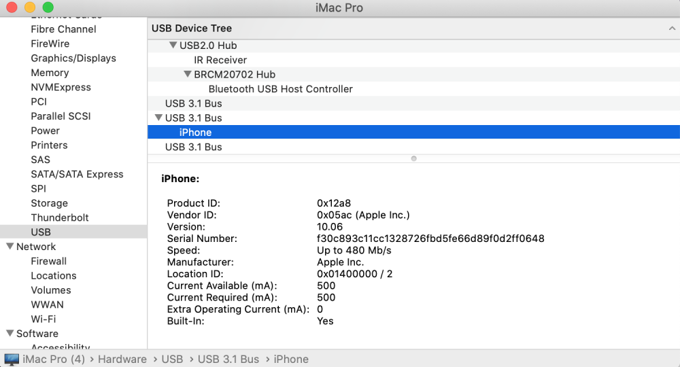680x367 pixels.
Task: Click the Product ID value 0x12a8
Action: 333,203
